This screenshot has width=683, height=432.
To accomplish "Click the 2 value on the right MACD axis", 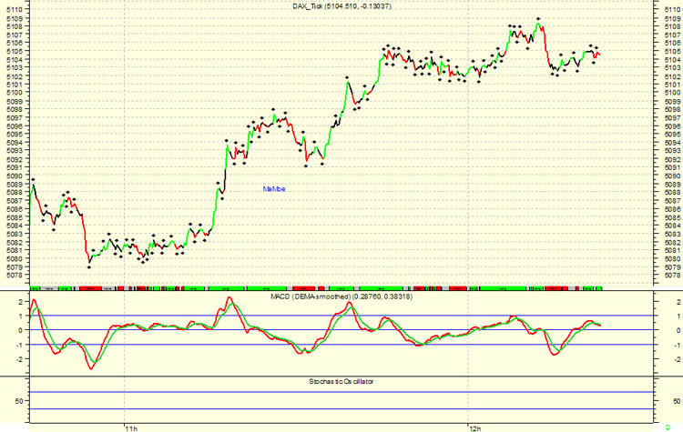I will coord(678,302).
